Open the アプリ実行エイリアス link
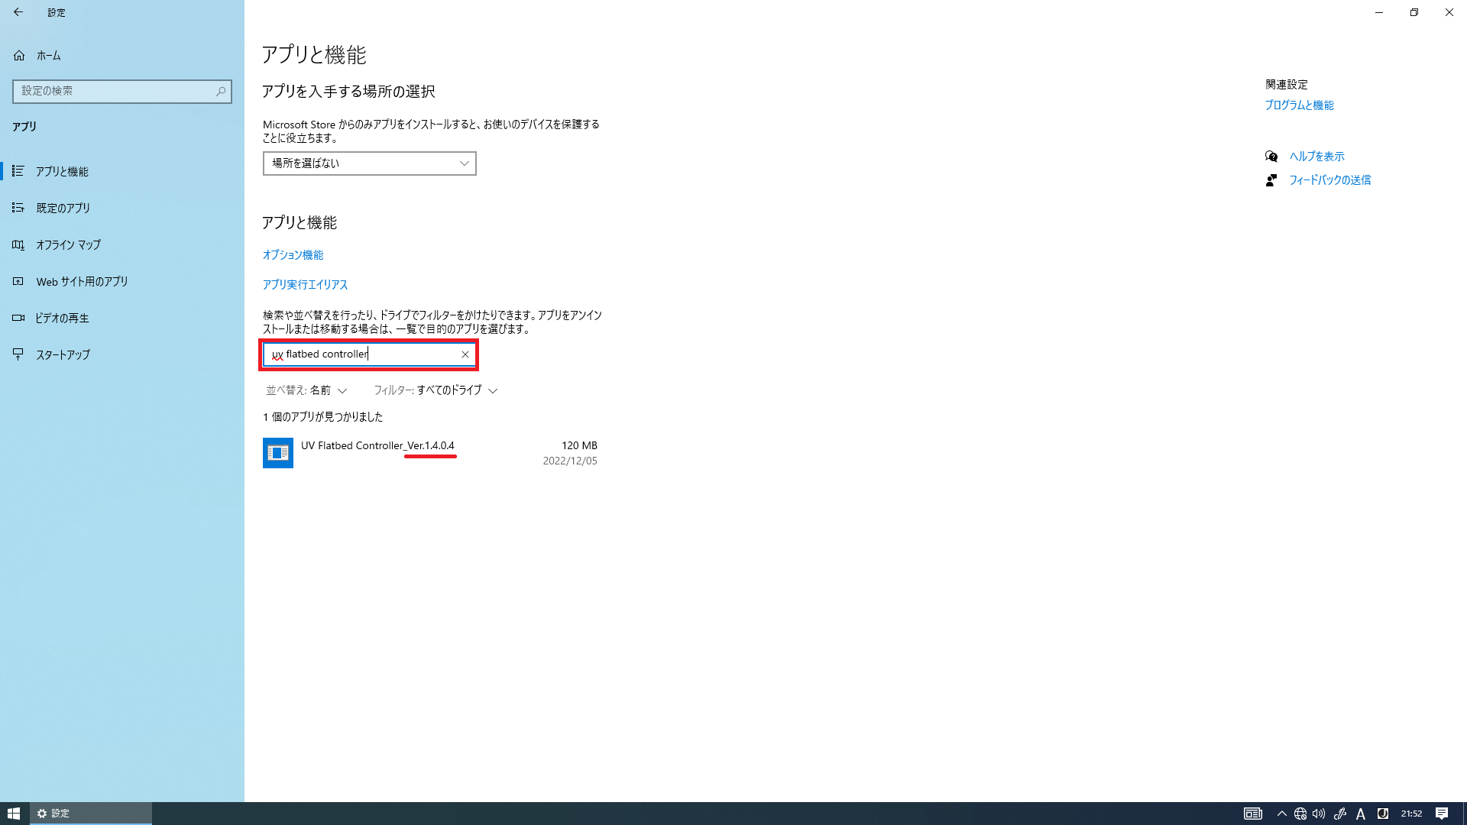The height and width of the screenshot is (825, 1467). click(x=305, y=285)
